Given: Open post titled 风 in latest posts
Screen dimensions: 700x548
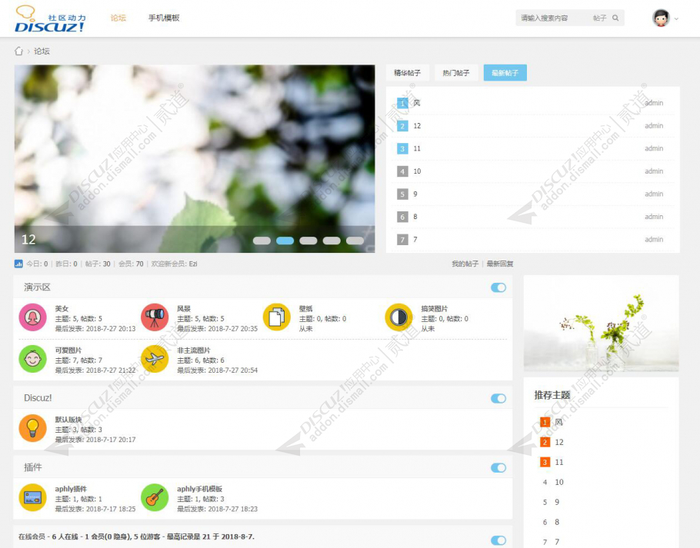Looking at the screenshot, I should [416, 104].
